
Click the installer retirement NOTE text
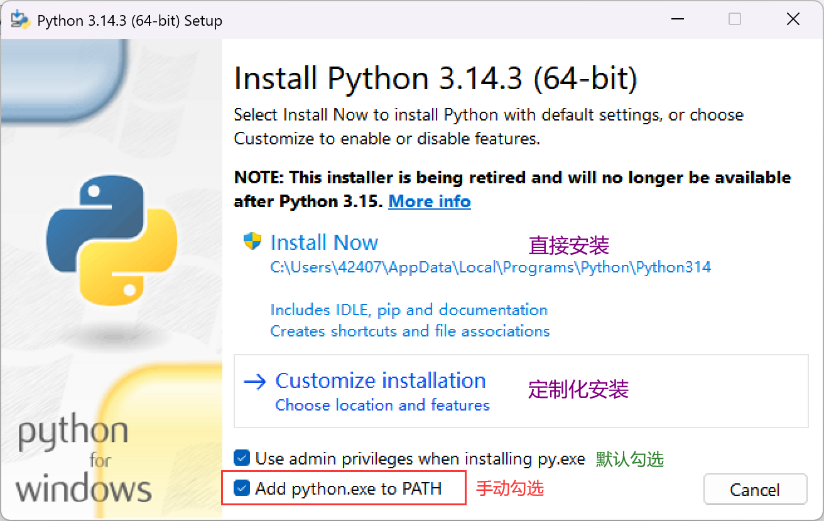(512, 190)
